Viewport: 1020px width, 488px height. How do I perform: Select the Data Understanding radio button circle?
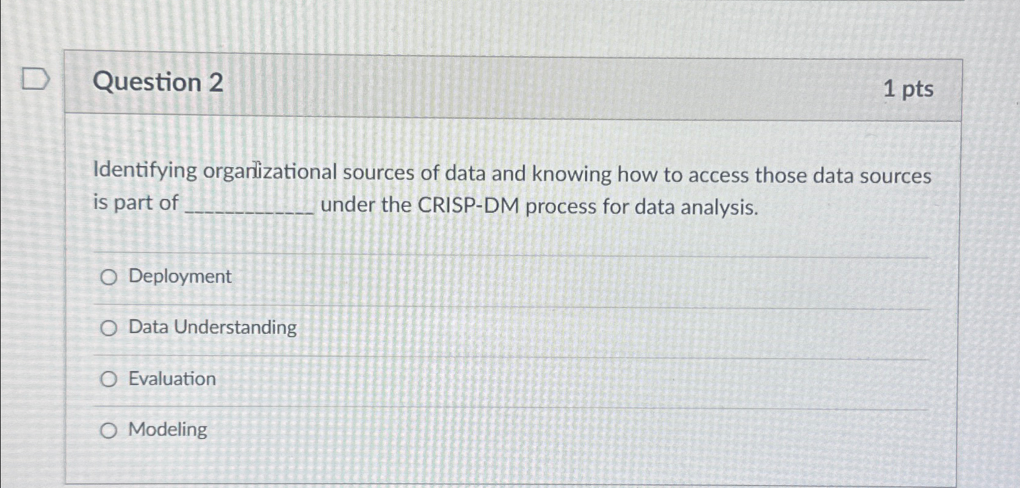109,329
